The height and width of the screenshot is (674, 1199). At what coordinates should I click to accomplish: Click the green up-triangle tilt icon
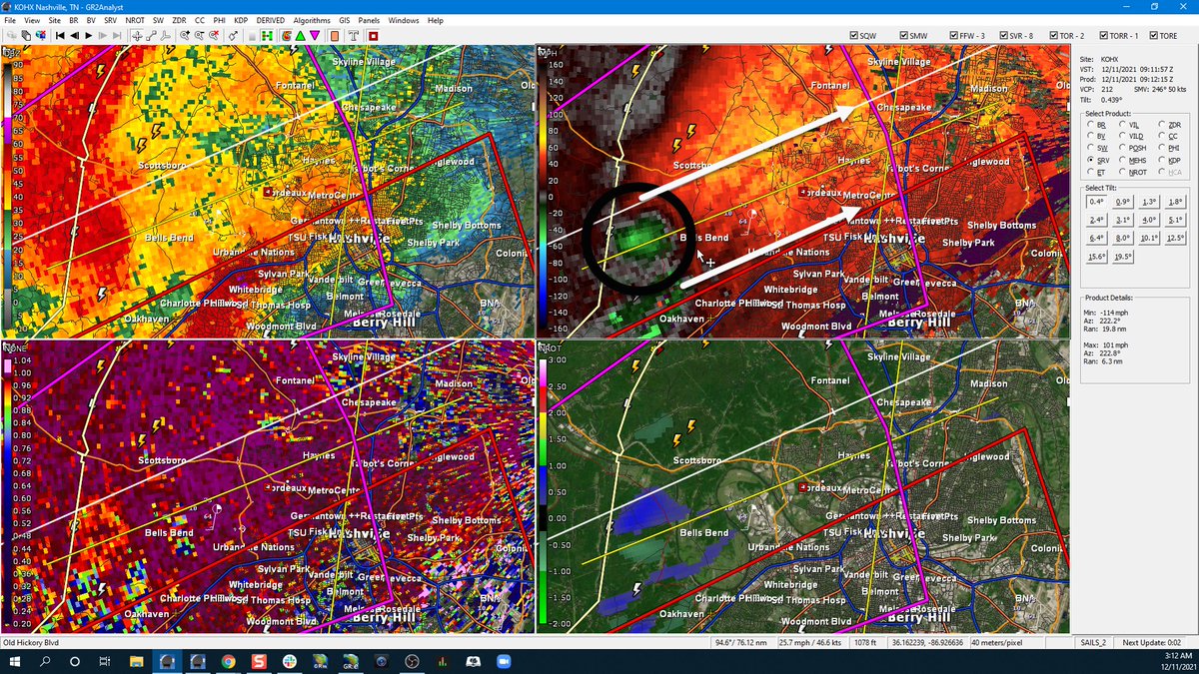(301, 34)
